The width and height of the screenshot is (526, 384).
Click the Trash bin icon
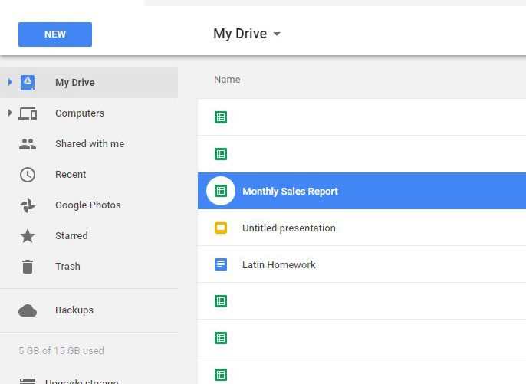coord(28,267)
